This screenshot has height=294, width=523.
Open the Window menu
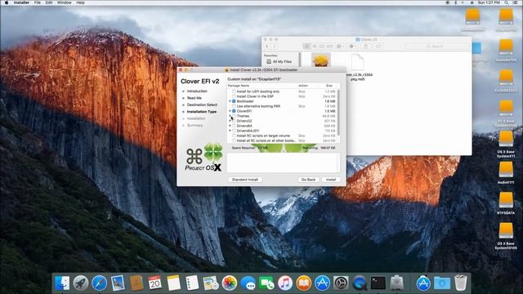(x=64, y=2)
